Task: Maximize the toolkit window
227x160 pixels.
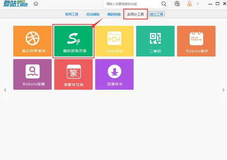Action: [x=218, y=4]
